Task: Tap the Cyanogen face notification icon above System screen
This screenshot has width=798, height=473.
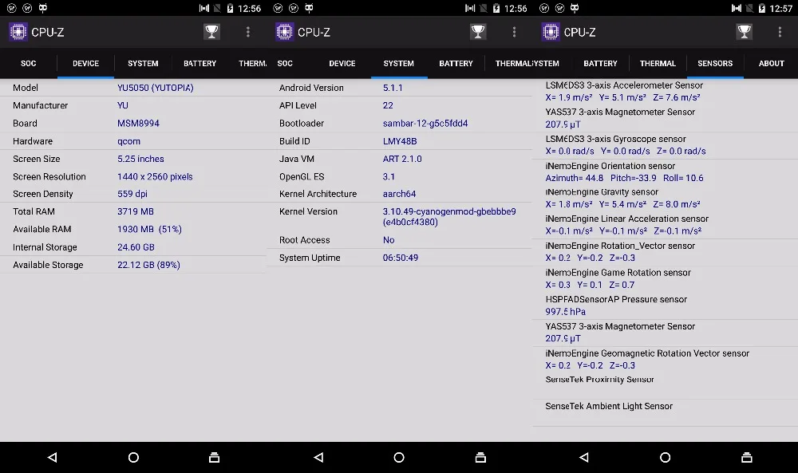Action: (309, 8)
